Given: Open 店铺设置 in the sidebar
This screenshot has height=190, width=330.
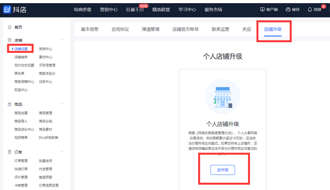Looking at the screenshot, I should [21, 49].
